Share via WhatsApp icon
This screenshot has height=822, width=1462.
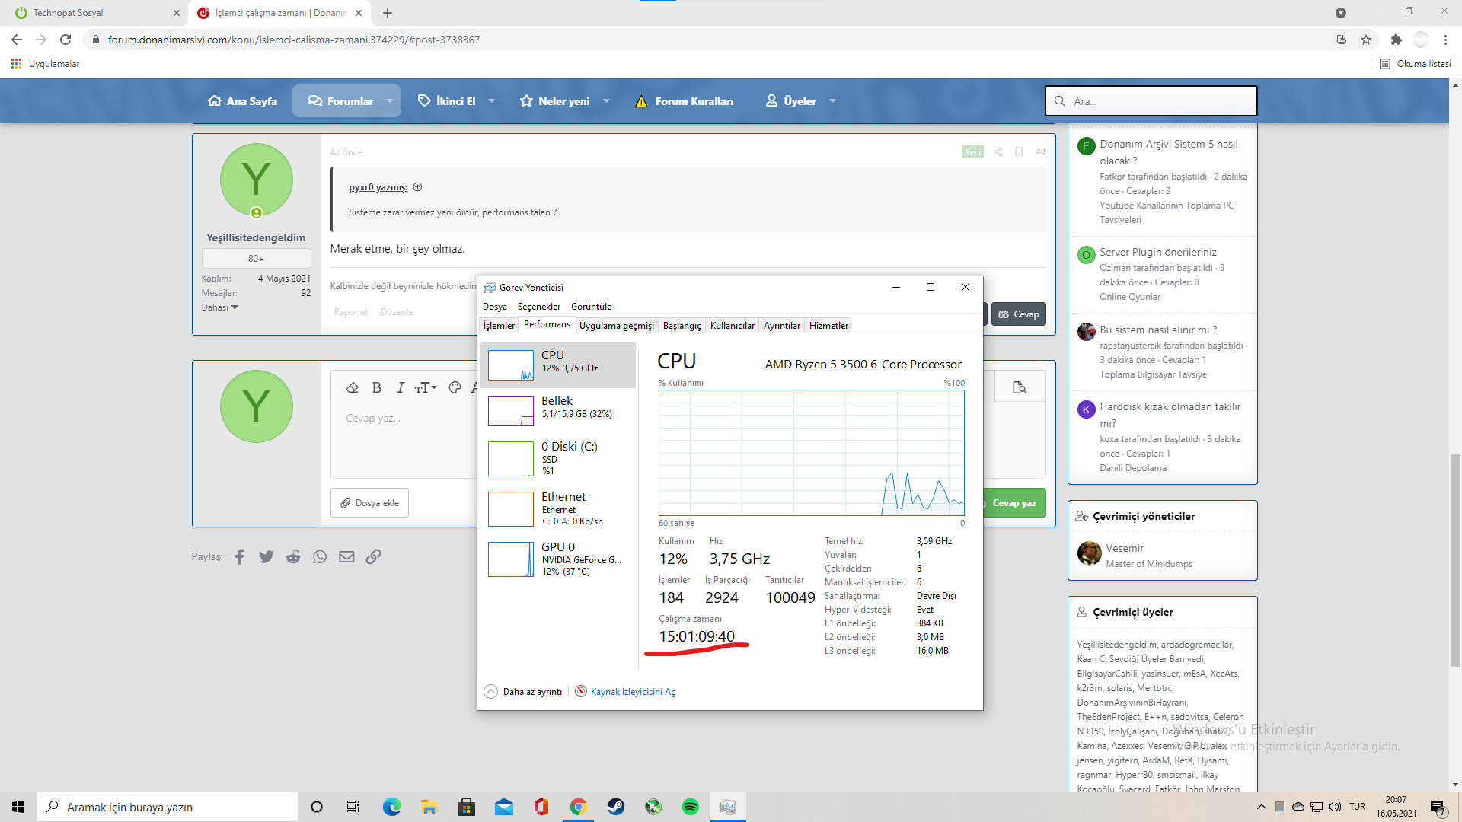(x=320, y=557)
